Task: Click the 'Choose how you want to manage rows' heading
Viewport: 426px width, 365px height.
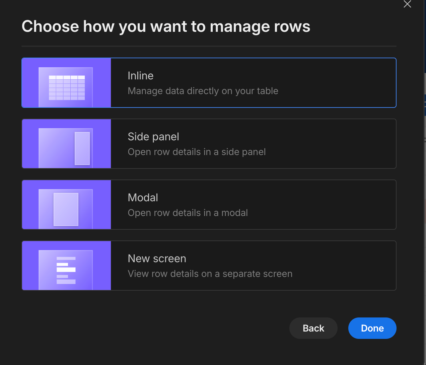Action: (x=166, y=27)
